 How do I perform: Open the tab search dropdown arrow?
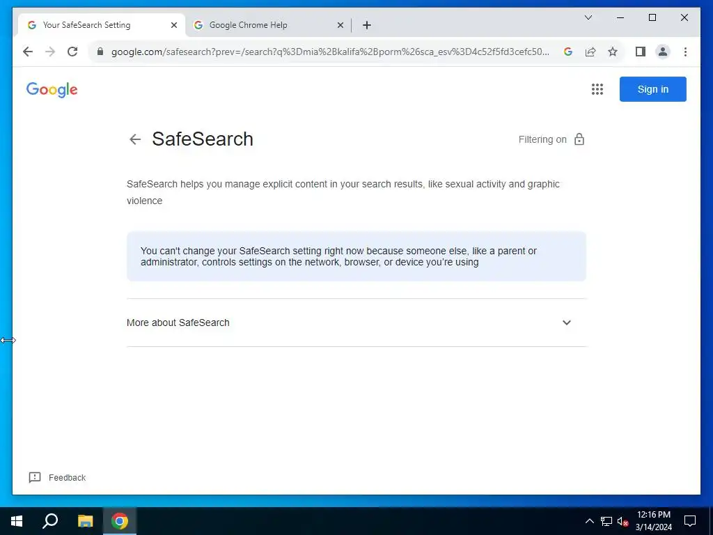(588, 17)
